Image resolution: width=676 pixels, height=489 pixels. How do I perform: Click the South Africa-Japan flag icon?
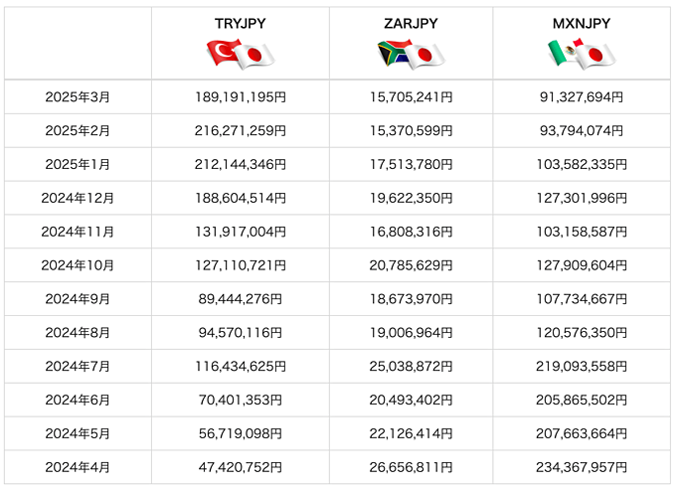[x=411, y=55]
